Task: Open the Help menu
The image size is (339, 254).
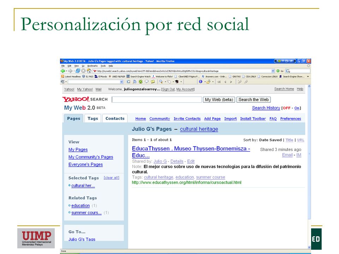Action: [111, 66]
